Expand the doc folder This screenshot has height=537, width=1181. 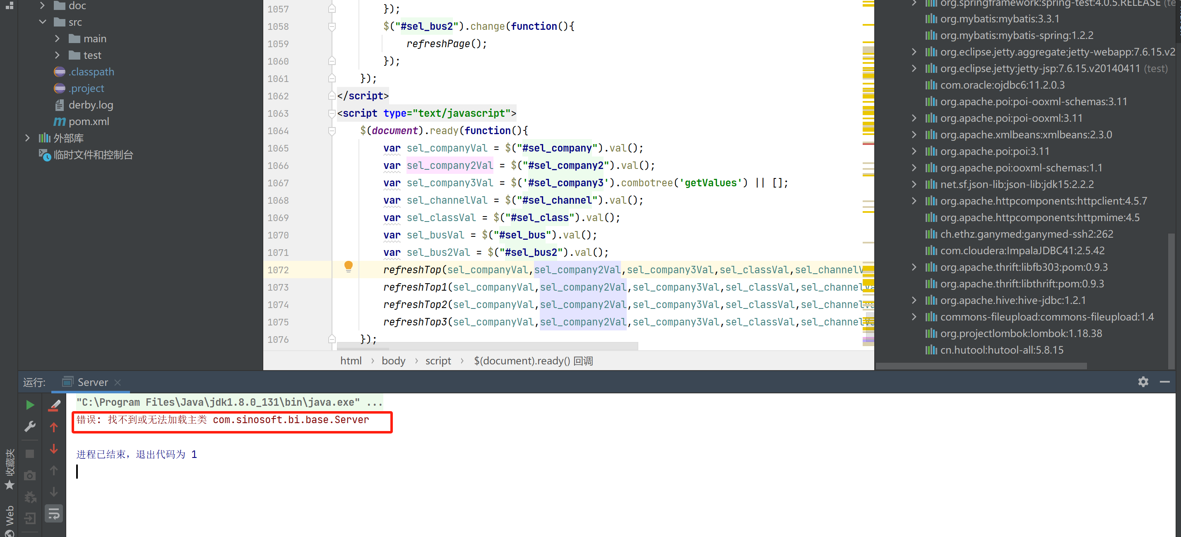(x=43, y=5)
